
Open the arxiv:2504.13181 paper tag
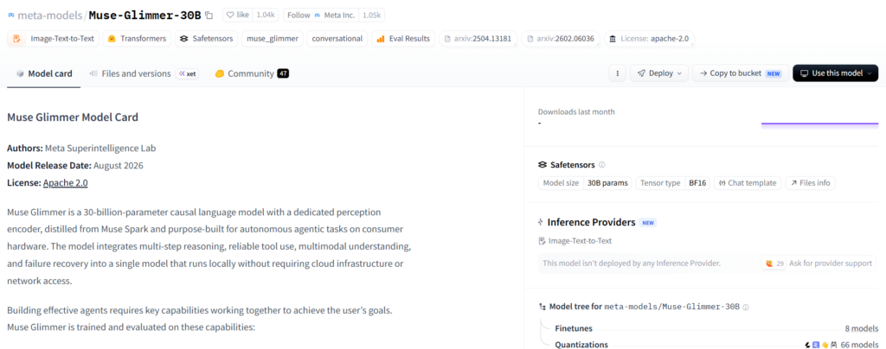point(478,39)
